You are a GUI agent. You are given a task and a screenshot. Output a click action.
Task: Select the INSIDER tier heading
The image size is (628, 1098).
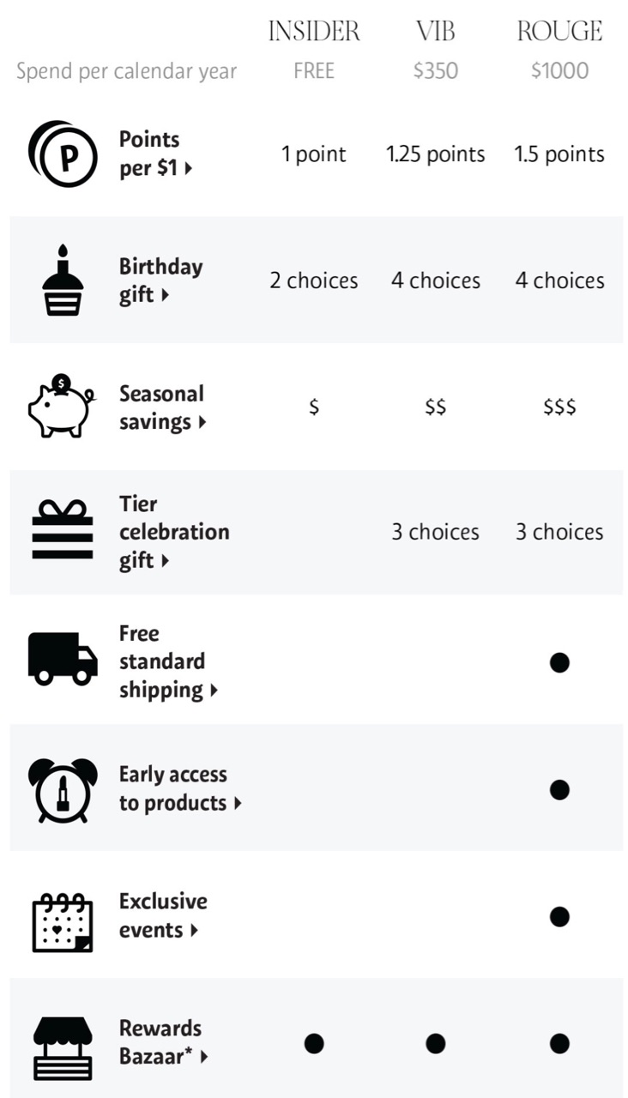click(x=314, y=32)
